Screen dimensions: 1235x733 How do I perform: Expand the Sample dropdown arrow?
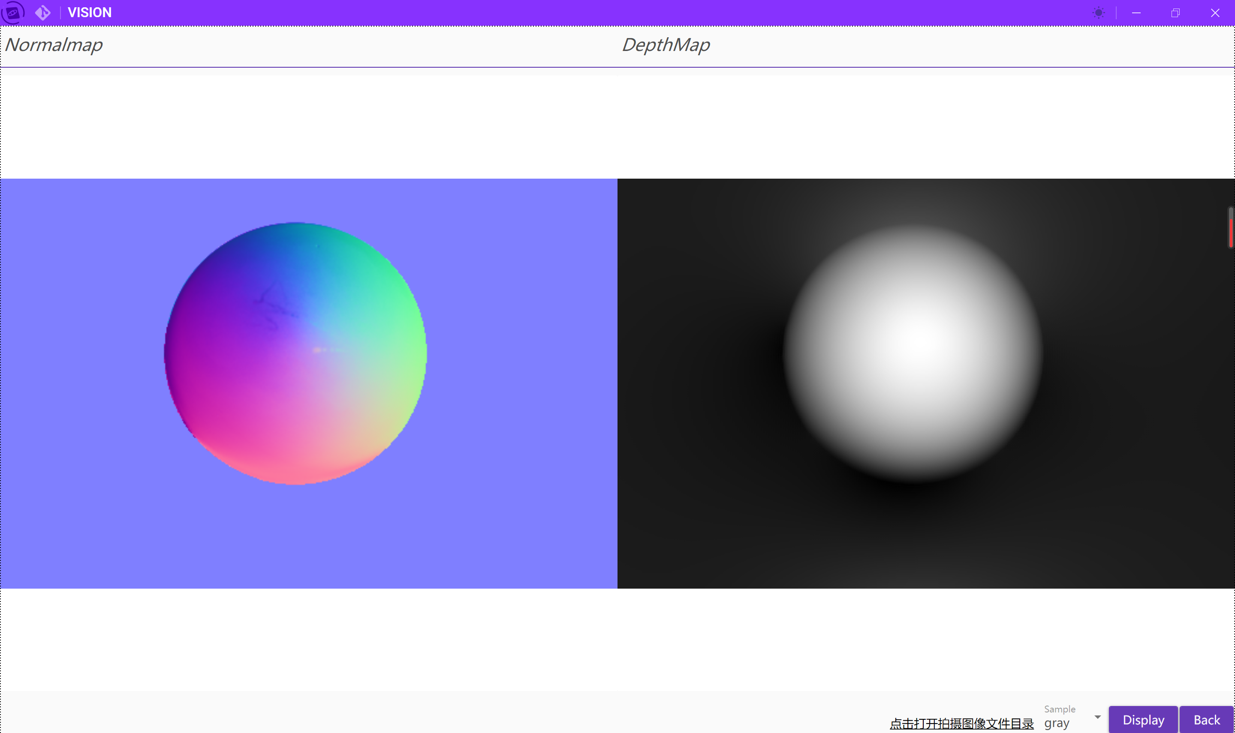1097,717
